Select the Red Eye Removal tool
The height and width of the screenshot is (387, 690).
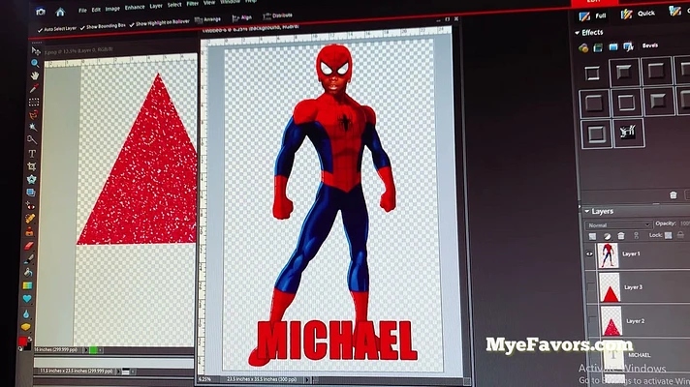click(30, 205)
